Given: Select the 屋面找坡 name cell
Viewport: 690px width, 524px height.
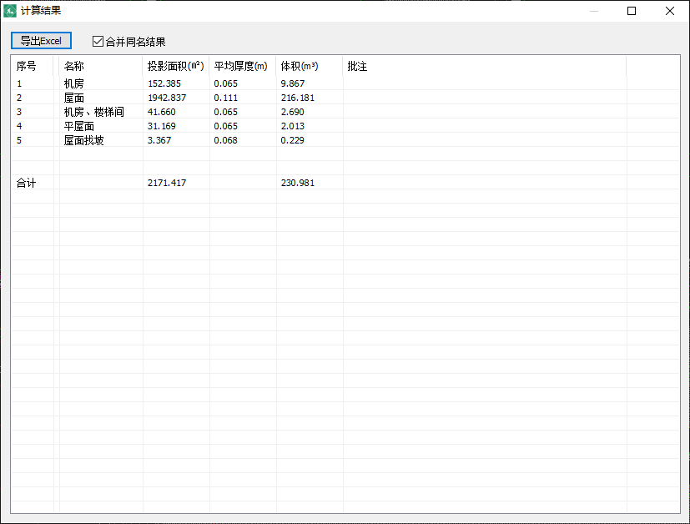Looking at the screenshot, I should click(84, 140).
